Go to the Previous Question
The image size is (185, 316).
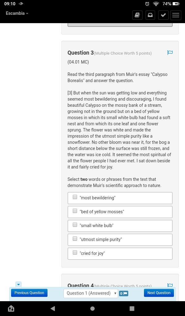click(x=29, y=293)
